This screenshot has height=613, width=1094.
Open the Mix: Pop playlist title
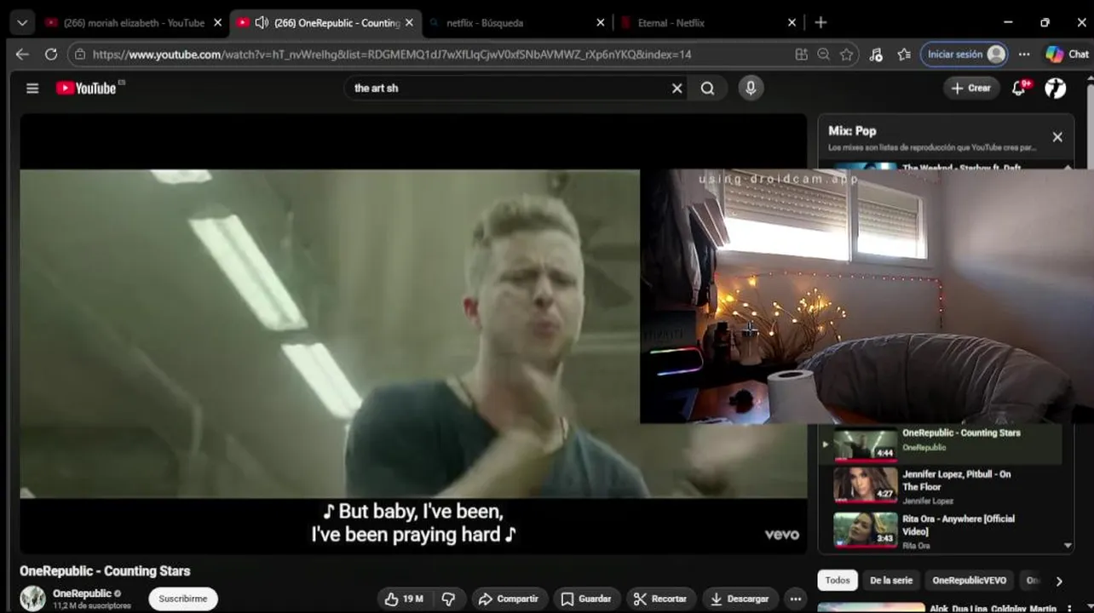click(x=852, y=130)
